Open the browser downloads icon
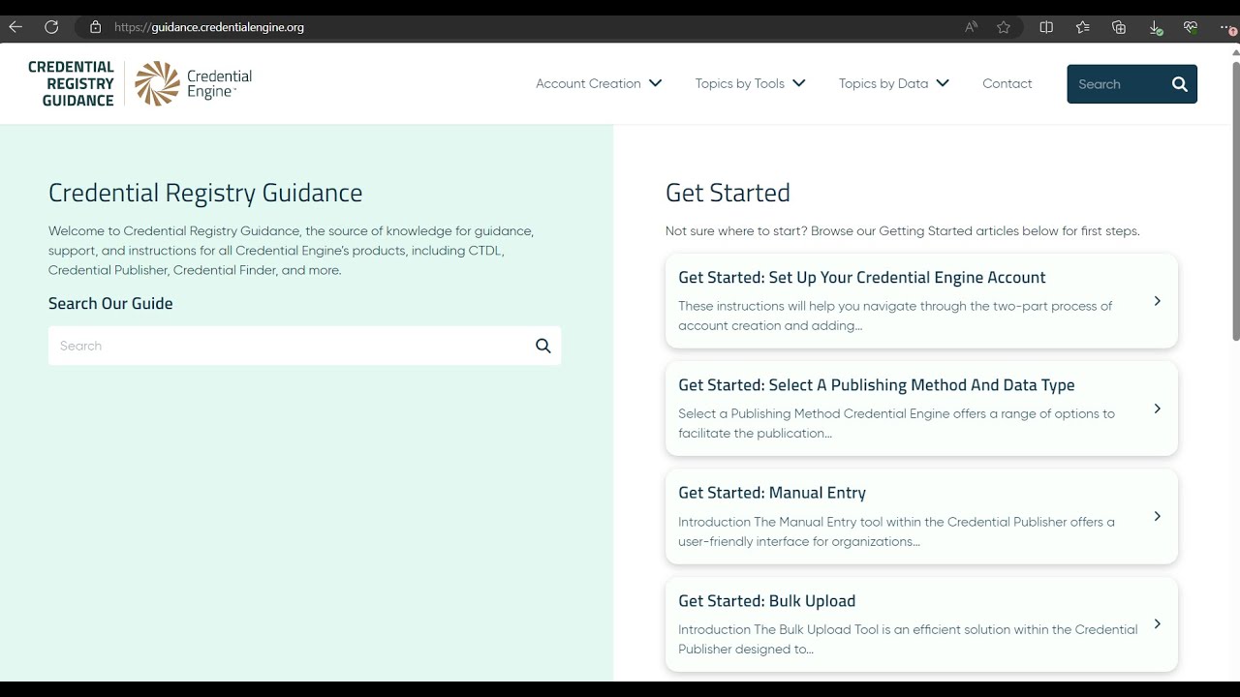 (x=1156, y=28)
